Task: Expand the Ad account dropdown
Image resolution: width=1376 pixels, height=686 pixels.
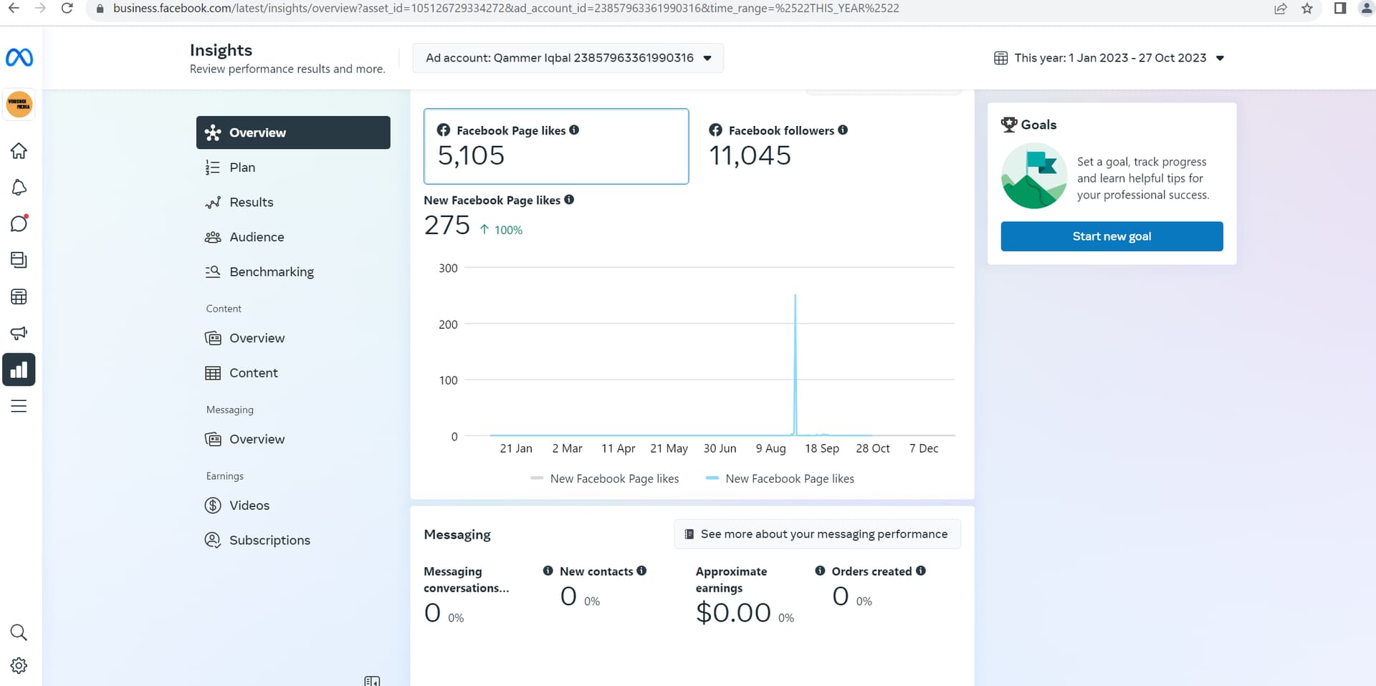Action: click(x=568, y=58)
